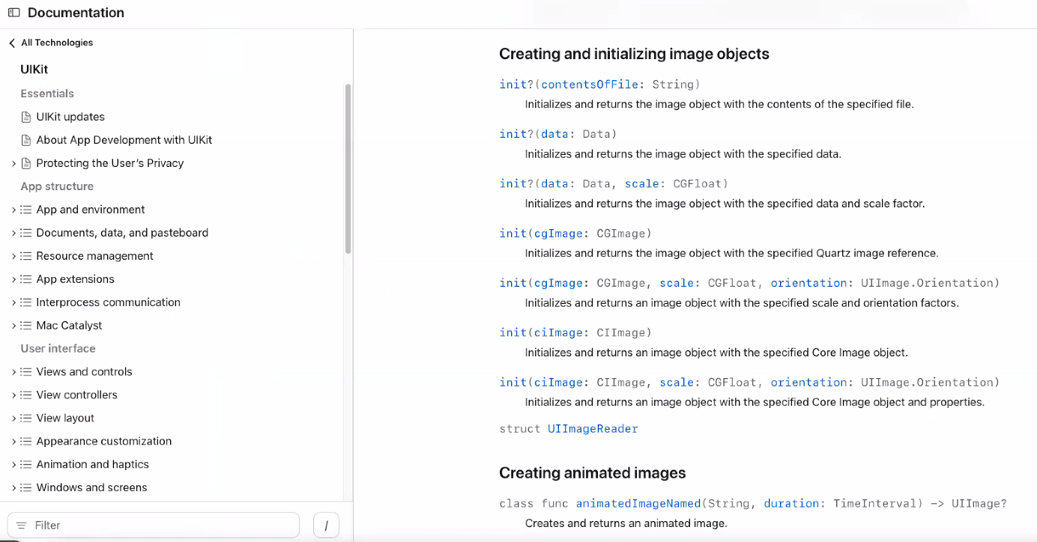Click the filter lines icon in Filter field
The width and height of the screenshot is (1037, 542).
click(21, 526)
